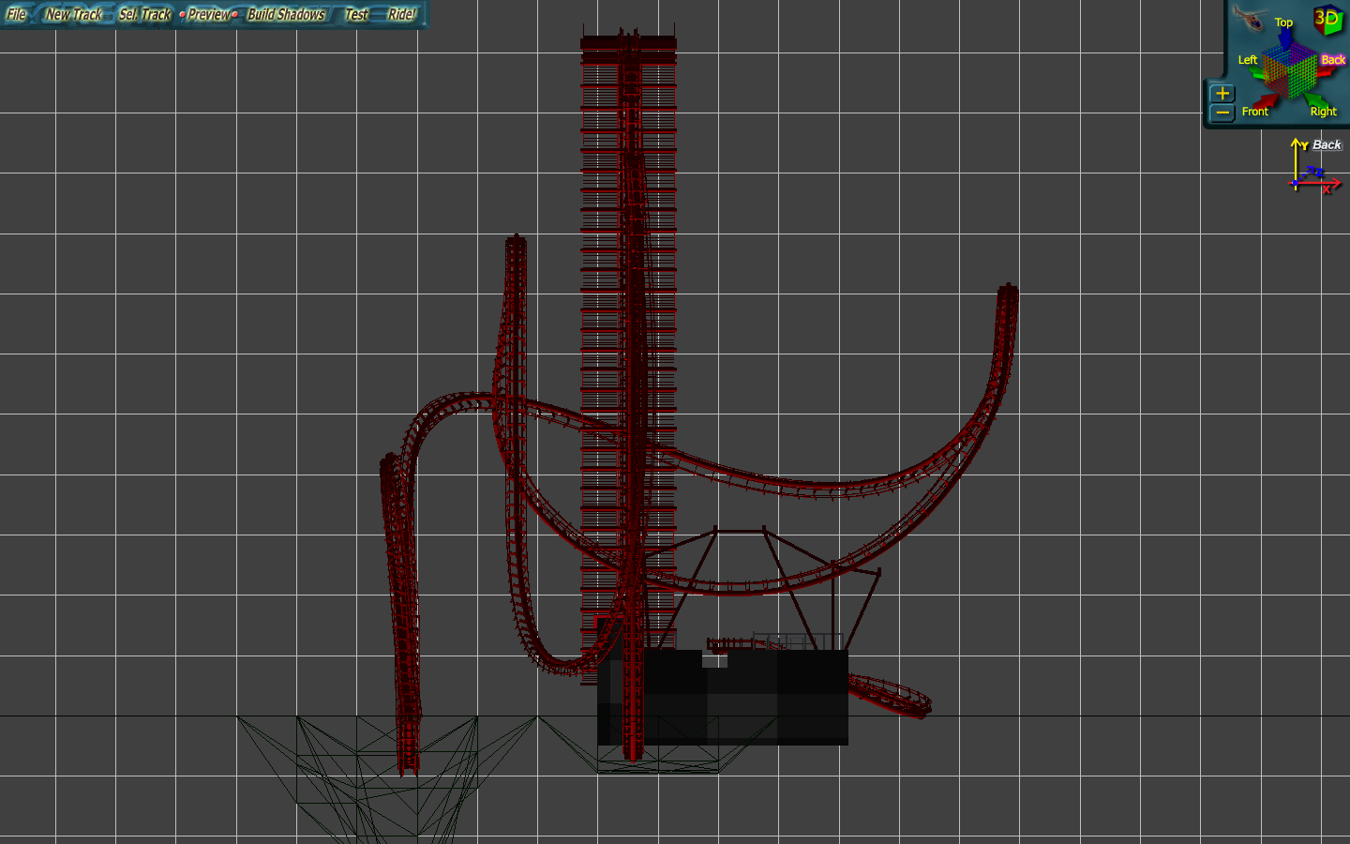Click the Ride! button

point(402,14)
